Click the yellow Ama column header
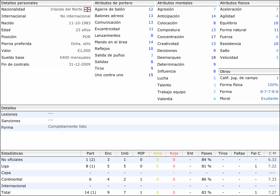The image size is (280, 196). point(157,153)
